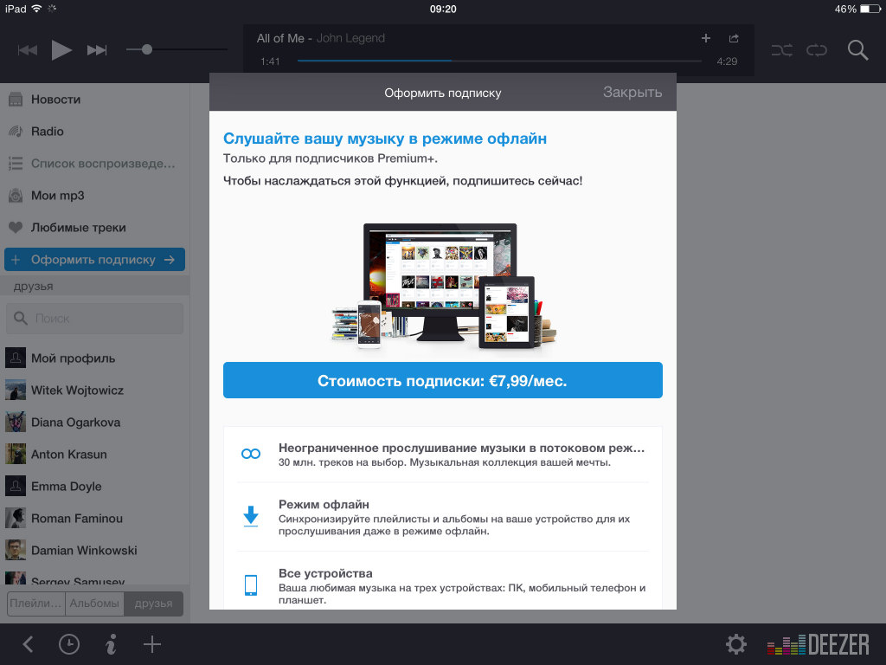The width and height of the screenshot is (886, 665).
Task: Tap the info icon in bottom bar
Action: tap(111, 644)
